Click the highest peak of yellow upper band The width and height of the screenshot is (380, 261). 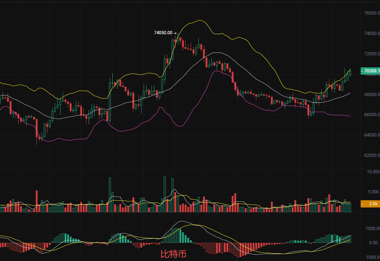tap(199, 20)
